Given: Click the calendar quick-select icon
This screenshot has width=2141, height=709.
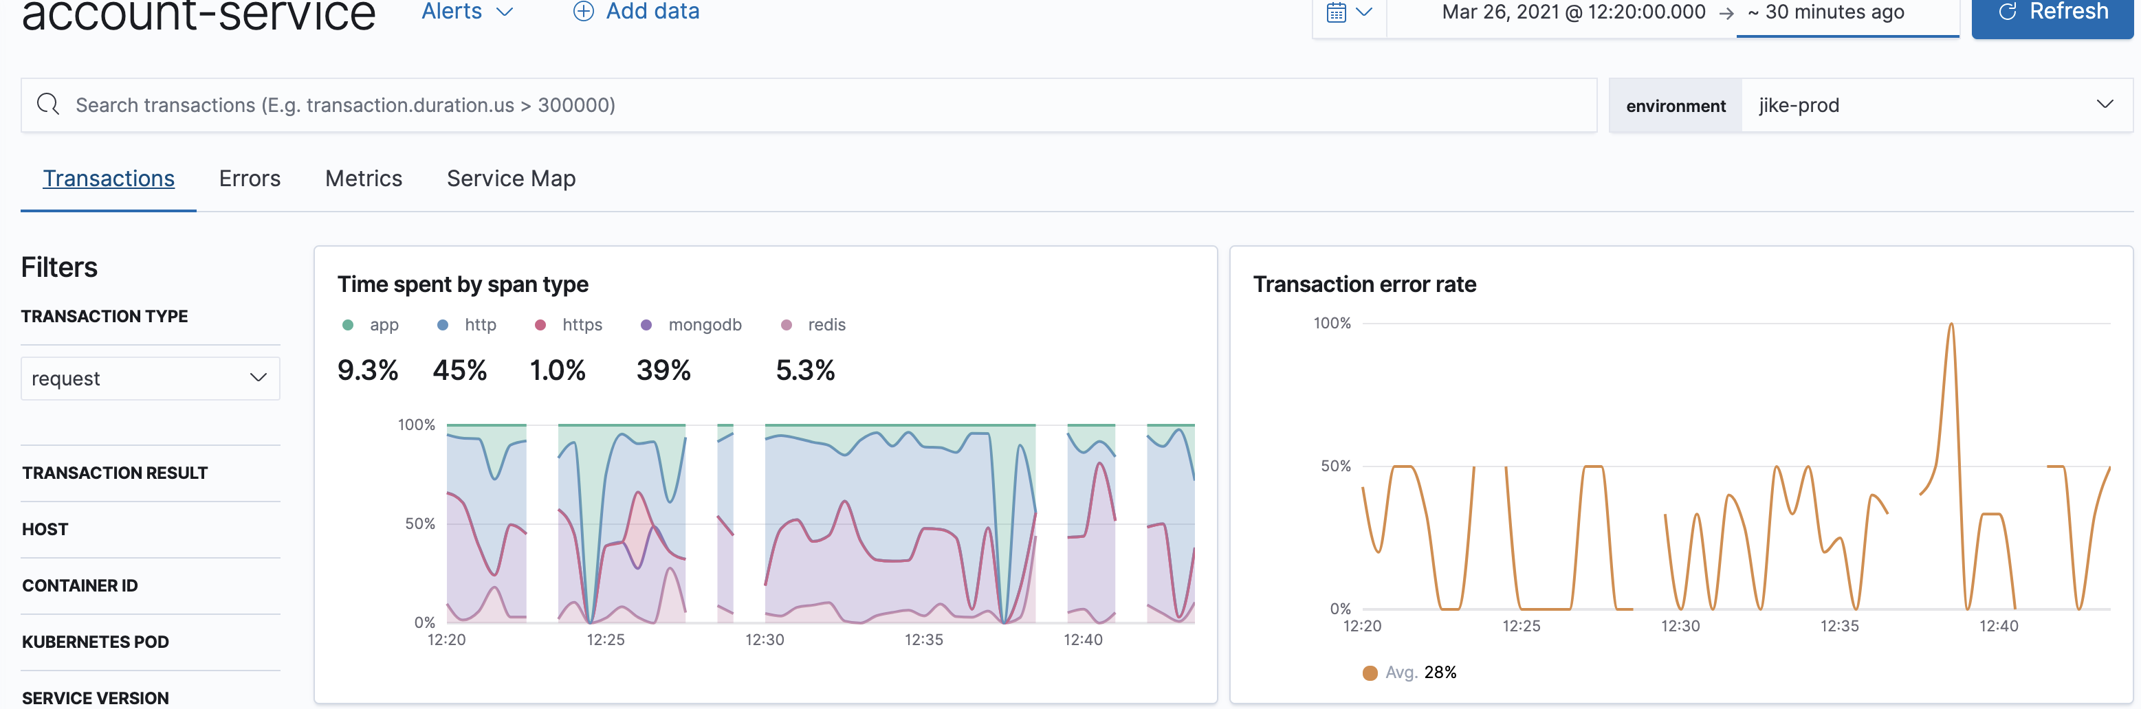Looking at the screenshot, I should click(x=1336, y=12).
